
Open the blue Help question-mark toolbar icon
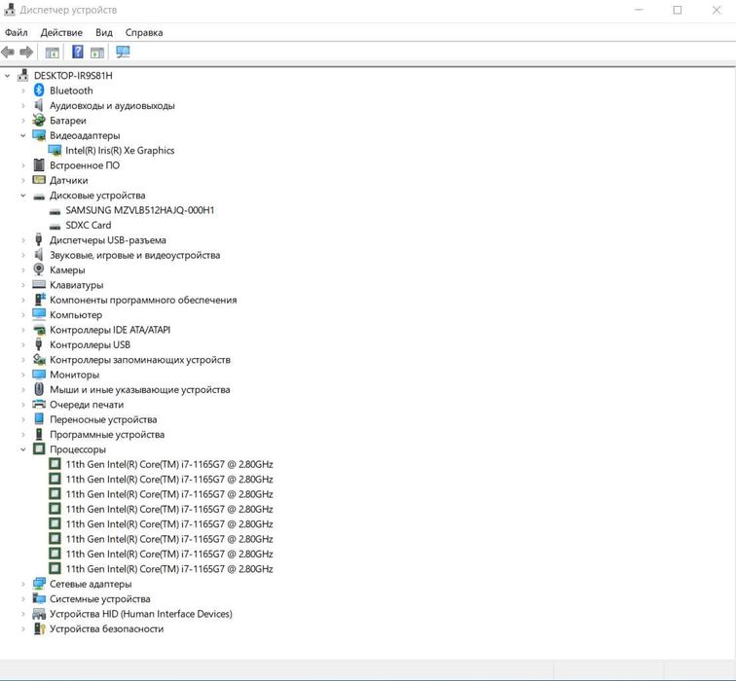click(78, 52)
